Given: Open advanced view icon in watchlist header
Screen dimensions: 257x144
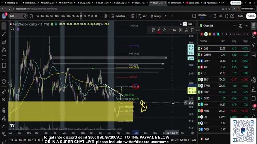Looking at the screenshot, I should [241, 26].
